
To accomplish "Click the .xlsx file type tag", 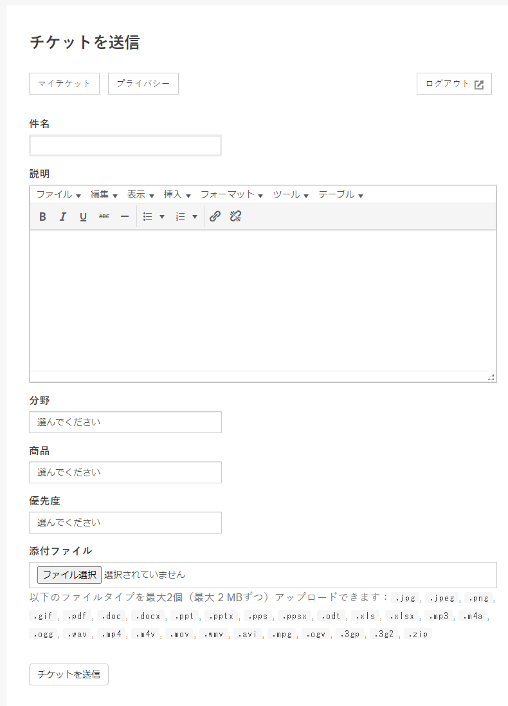I will (x=403, y=616).
